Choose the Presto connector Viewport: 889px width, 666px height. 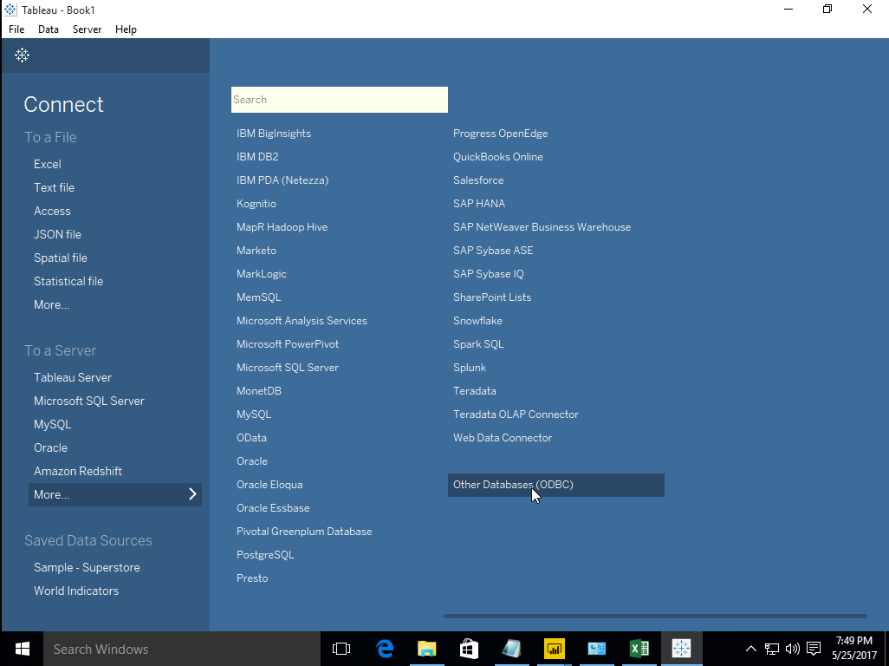click(252, 578)
